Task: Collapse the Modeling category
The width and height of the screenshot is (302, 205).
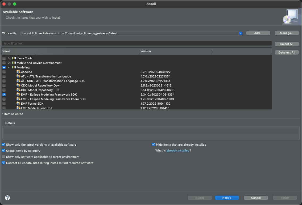Action: click(x=9, y=67)
